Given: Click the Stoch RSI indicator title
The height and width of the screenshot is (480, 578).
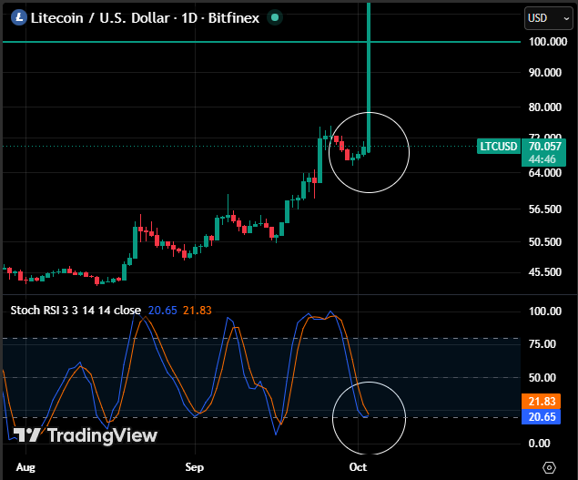Looking at the screenshot, I should point(76,311).
